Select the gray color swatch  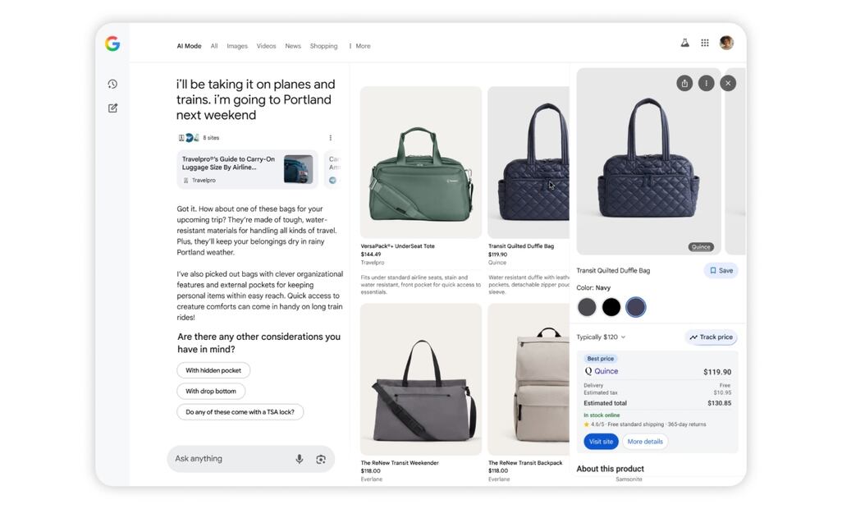587,307
